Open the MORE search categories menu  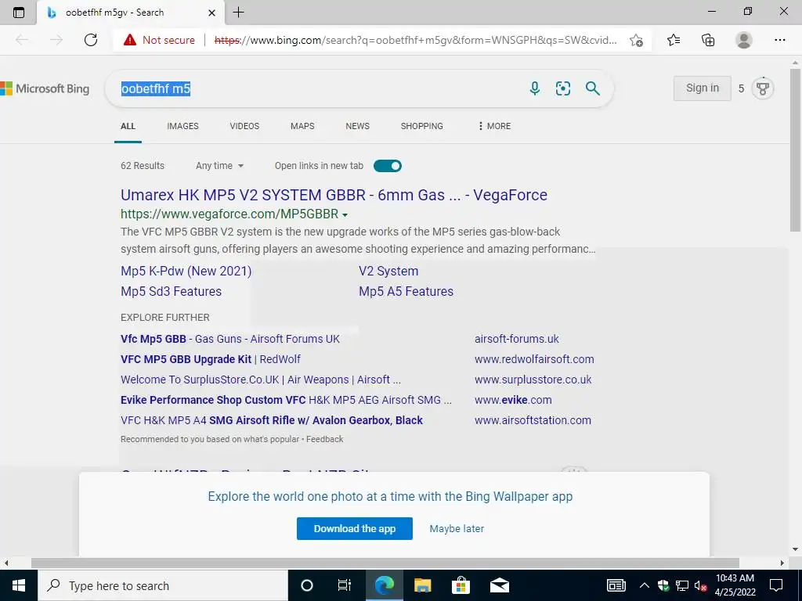(494, 126)
